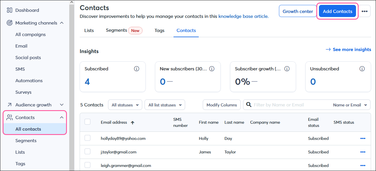Screen dimensions: 376x171
Task: Open the All list statuses dropdown
Action: coord(165,105)
